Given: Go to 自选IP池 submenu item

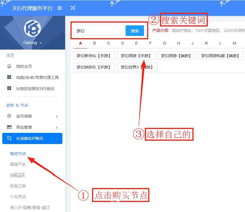Looking at the screenshot, I should (18, 164).
